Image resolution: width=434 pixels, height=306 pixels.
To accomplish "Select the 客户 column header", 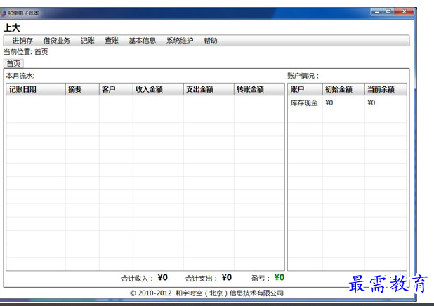I will [108, 89].
